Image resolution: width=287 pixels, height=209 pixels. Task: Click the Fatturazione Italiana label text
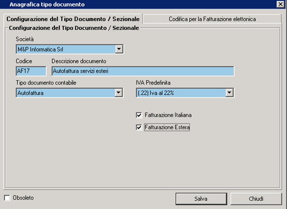[x=168, y=115]
